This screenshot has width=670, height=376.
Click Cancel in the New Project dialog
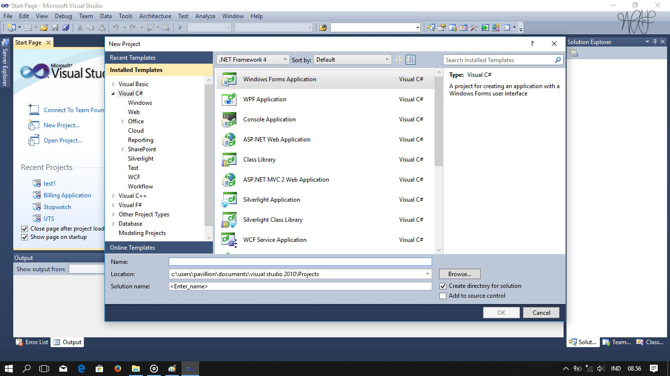541,313
